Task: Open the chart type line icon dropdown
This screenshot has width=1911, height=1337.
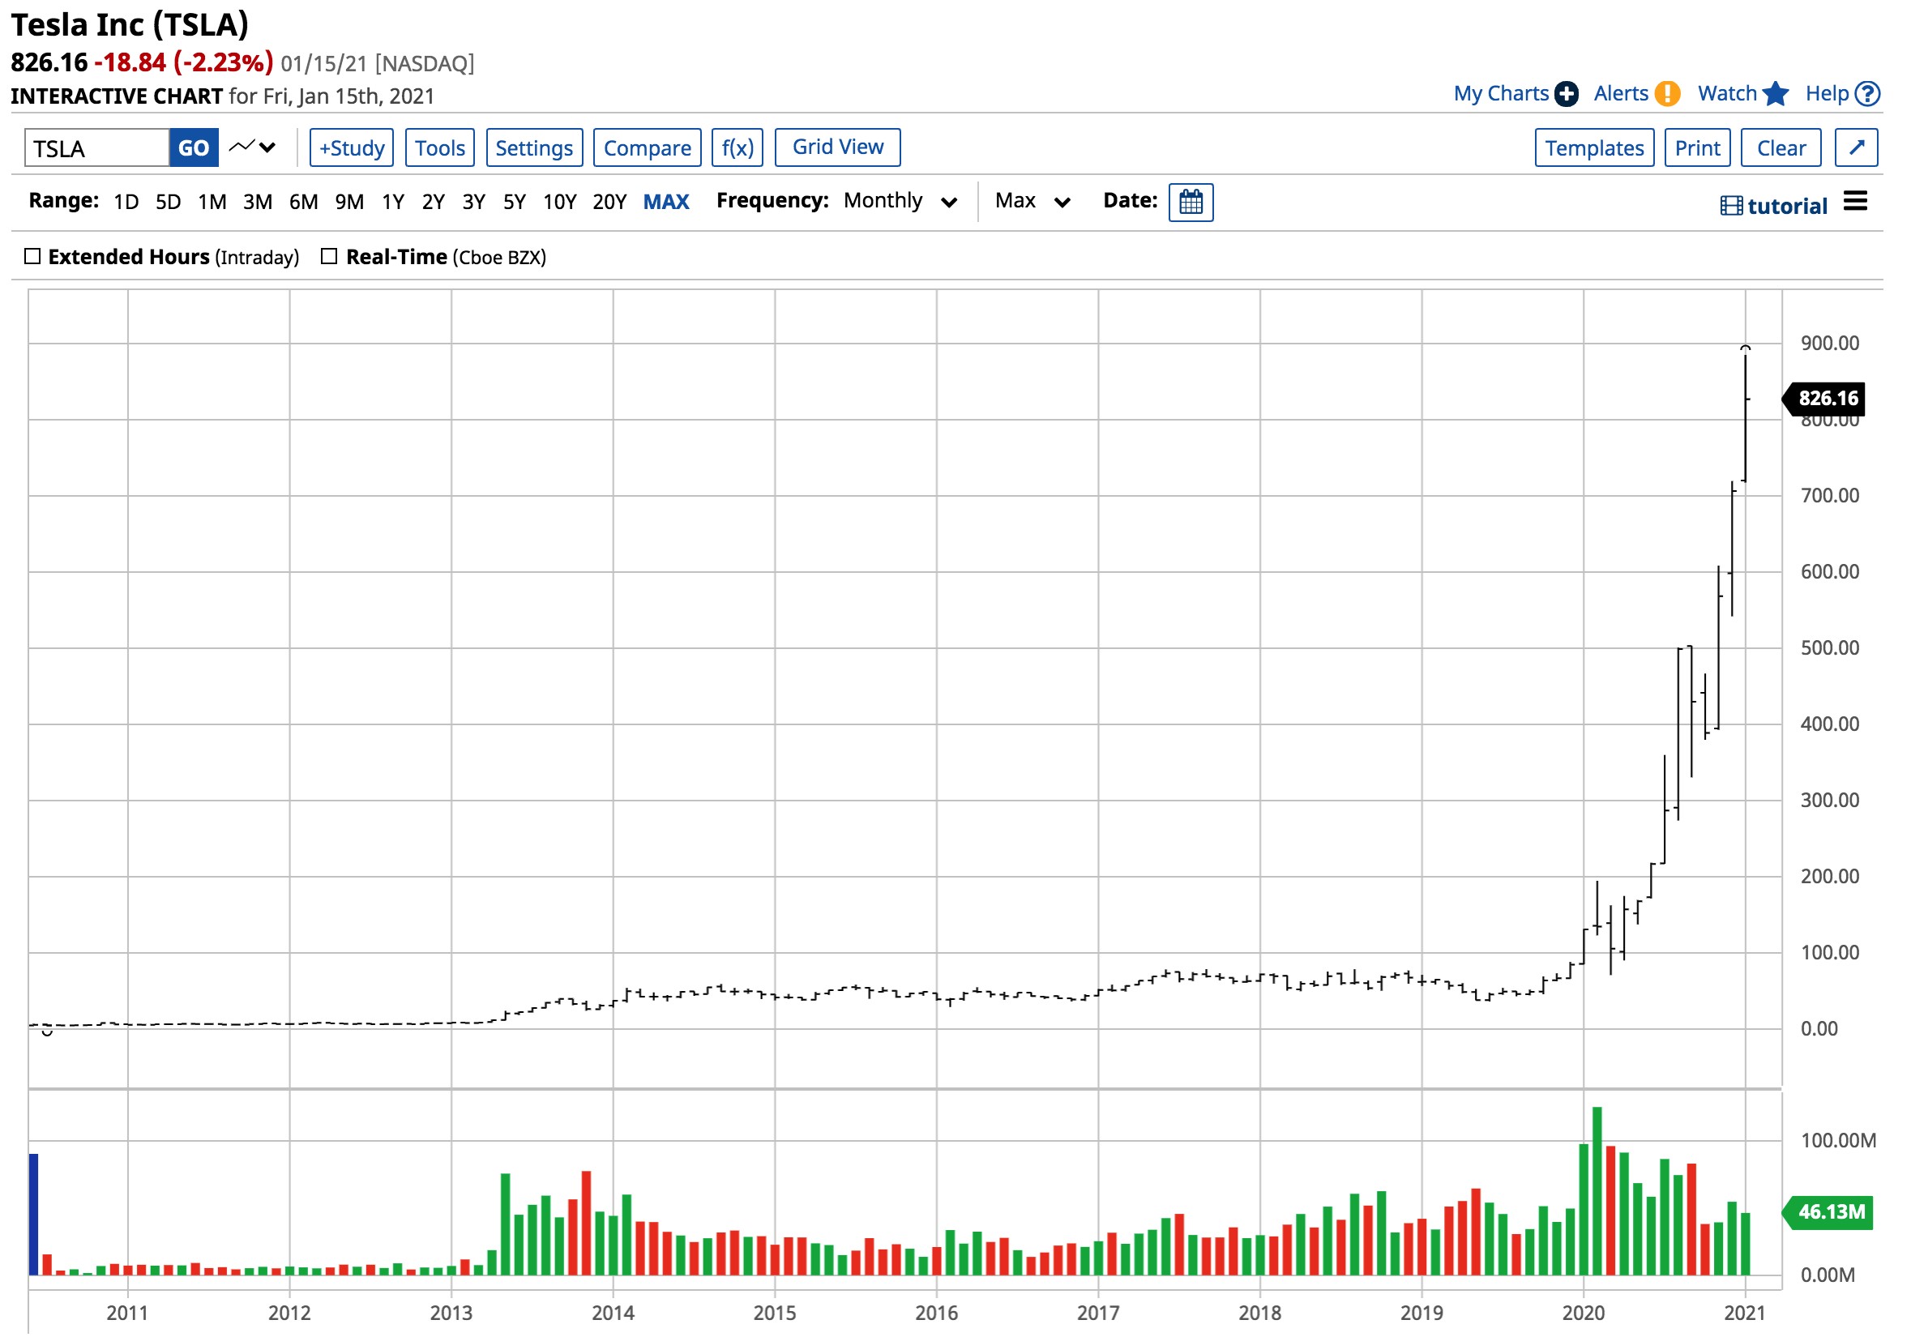Action: pyautogui.click(x=252, y=147)
